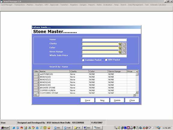173x130 pixels.
Task: Launch Internet Explorer from quick launch
Action: [x=14, y=128]
